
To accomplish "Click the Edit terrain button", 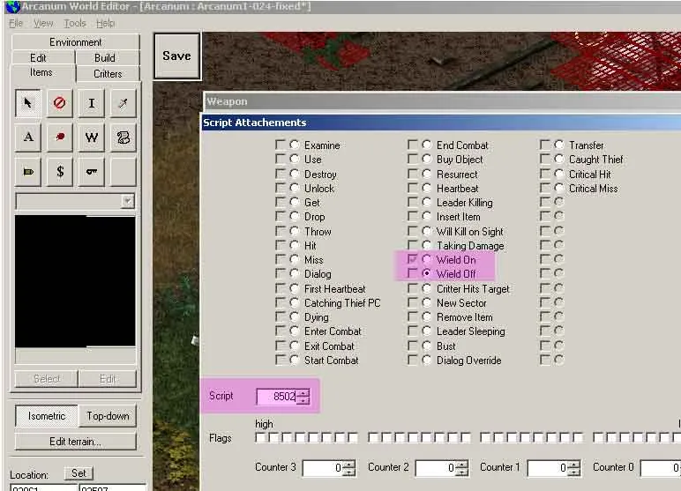I will coord(75,442).
